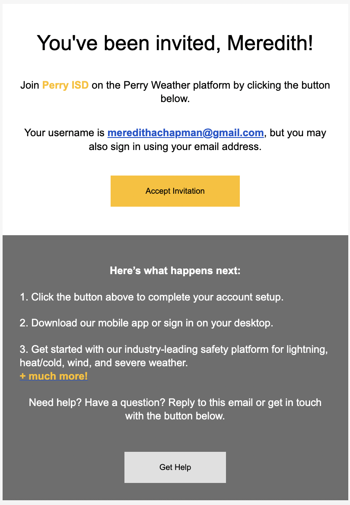Image resolution: width=350 pixels, height=505 pixels.
Task: Click step 3 about the industry-leading safety platform
Action: pyautogui.click(x=174, y=356)
